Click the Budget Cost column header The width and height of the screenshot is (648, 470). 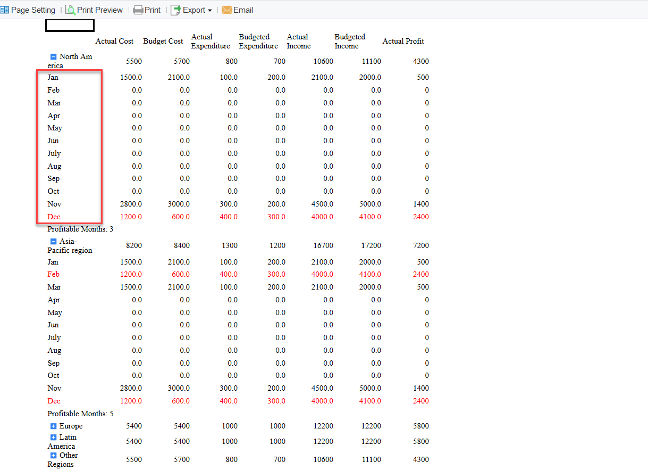click(x=163, y=41)
